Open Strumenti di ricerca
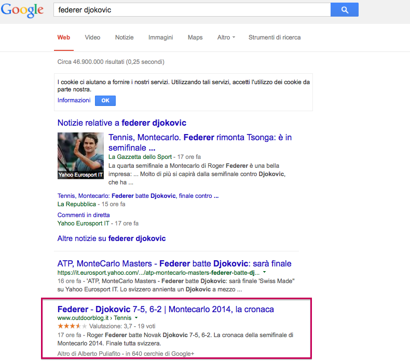This screenshot has height=361, width=410. tap(275, 37)
